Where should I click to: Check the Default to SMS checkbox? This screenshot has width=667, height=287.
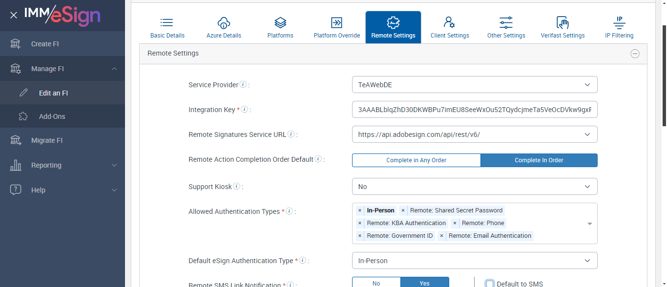point(490,284)
